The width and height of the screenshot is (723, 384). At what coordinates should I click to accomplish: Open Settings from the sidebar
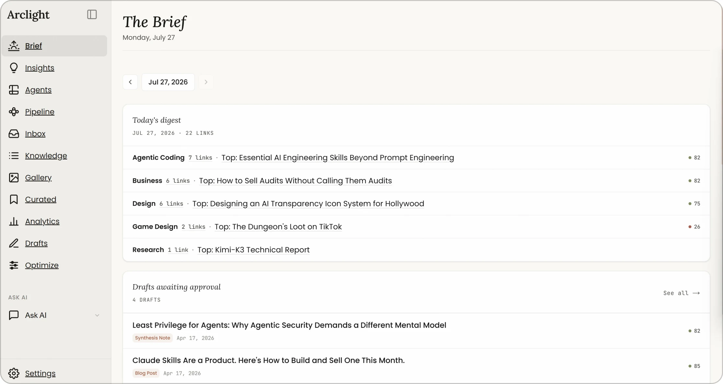pyautogui.click(x=40, y=373)
